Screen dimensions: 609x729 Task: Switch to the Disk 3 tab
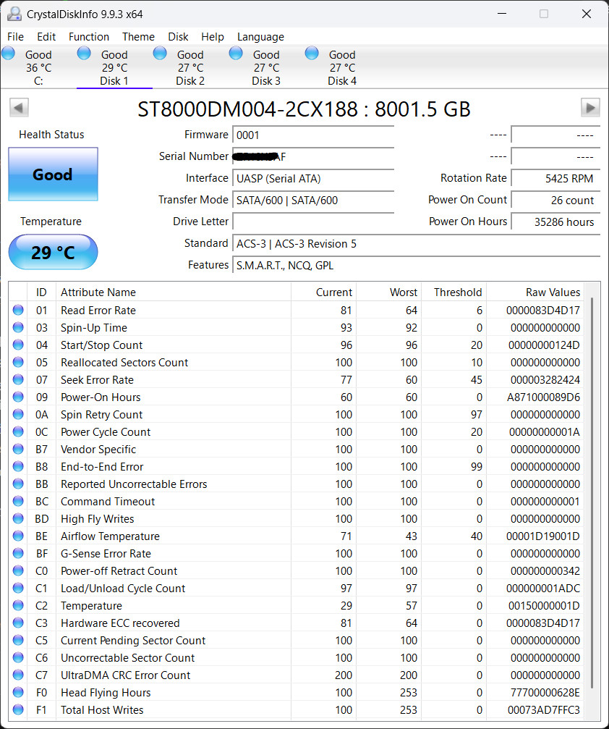click(265, 67)
